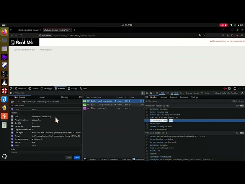
Task: Switch to Console panel tab
Action: point(33,89)
